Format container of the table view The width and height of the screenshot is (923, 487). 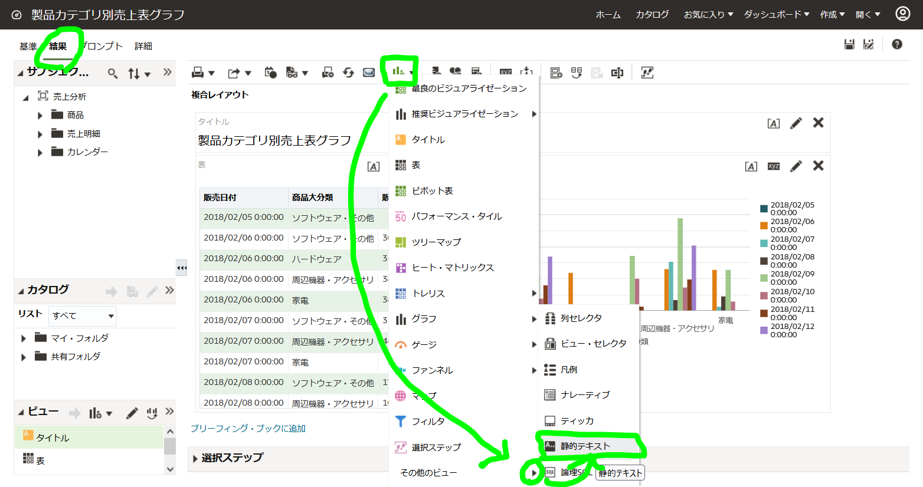tap(374, 166)
